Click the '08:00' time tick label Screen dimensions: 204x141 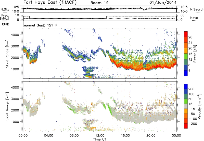coord(74,136)
